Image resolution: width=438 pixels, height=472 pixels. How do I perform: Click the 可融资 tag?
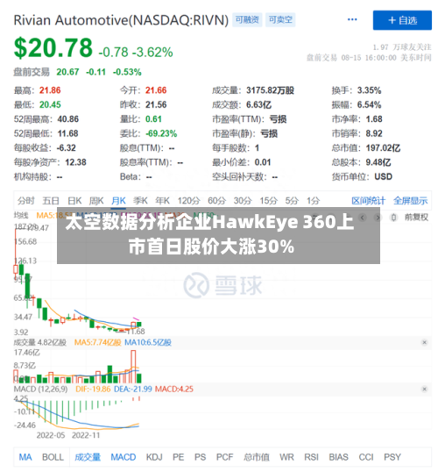pos(247,20)
